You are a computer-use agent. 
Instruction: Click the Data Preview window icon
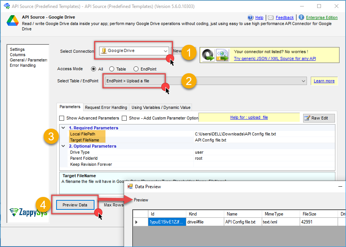tap(130, 187)
